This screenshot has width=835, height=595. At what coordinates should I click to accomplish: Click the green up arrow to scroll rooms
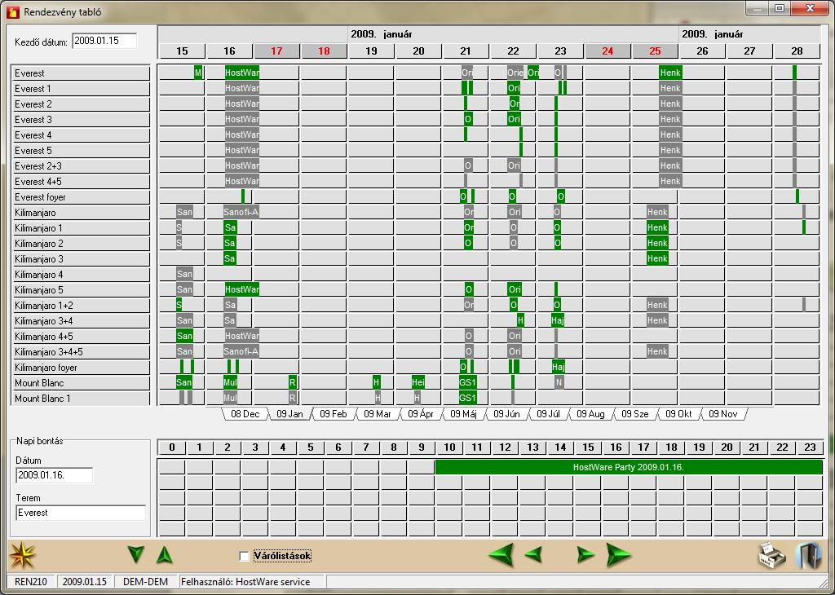pos(165,555)
